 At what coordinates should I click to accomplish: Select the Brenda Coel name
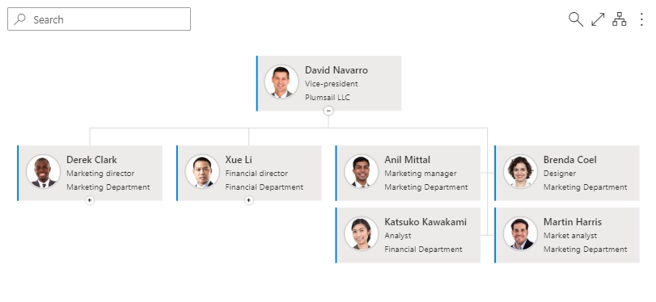click(x=569, y=160)
